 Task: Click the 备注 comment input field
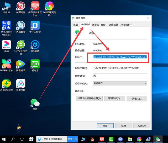tap(120, 91)
